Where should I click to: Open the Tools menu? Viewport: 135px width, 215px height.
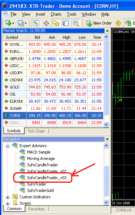coord(72,14)
